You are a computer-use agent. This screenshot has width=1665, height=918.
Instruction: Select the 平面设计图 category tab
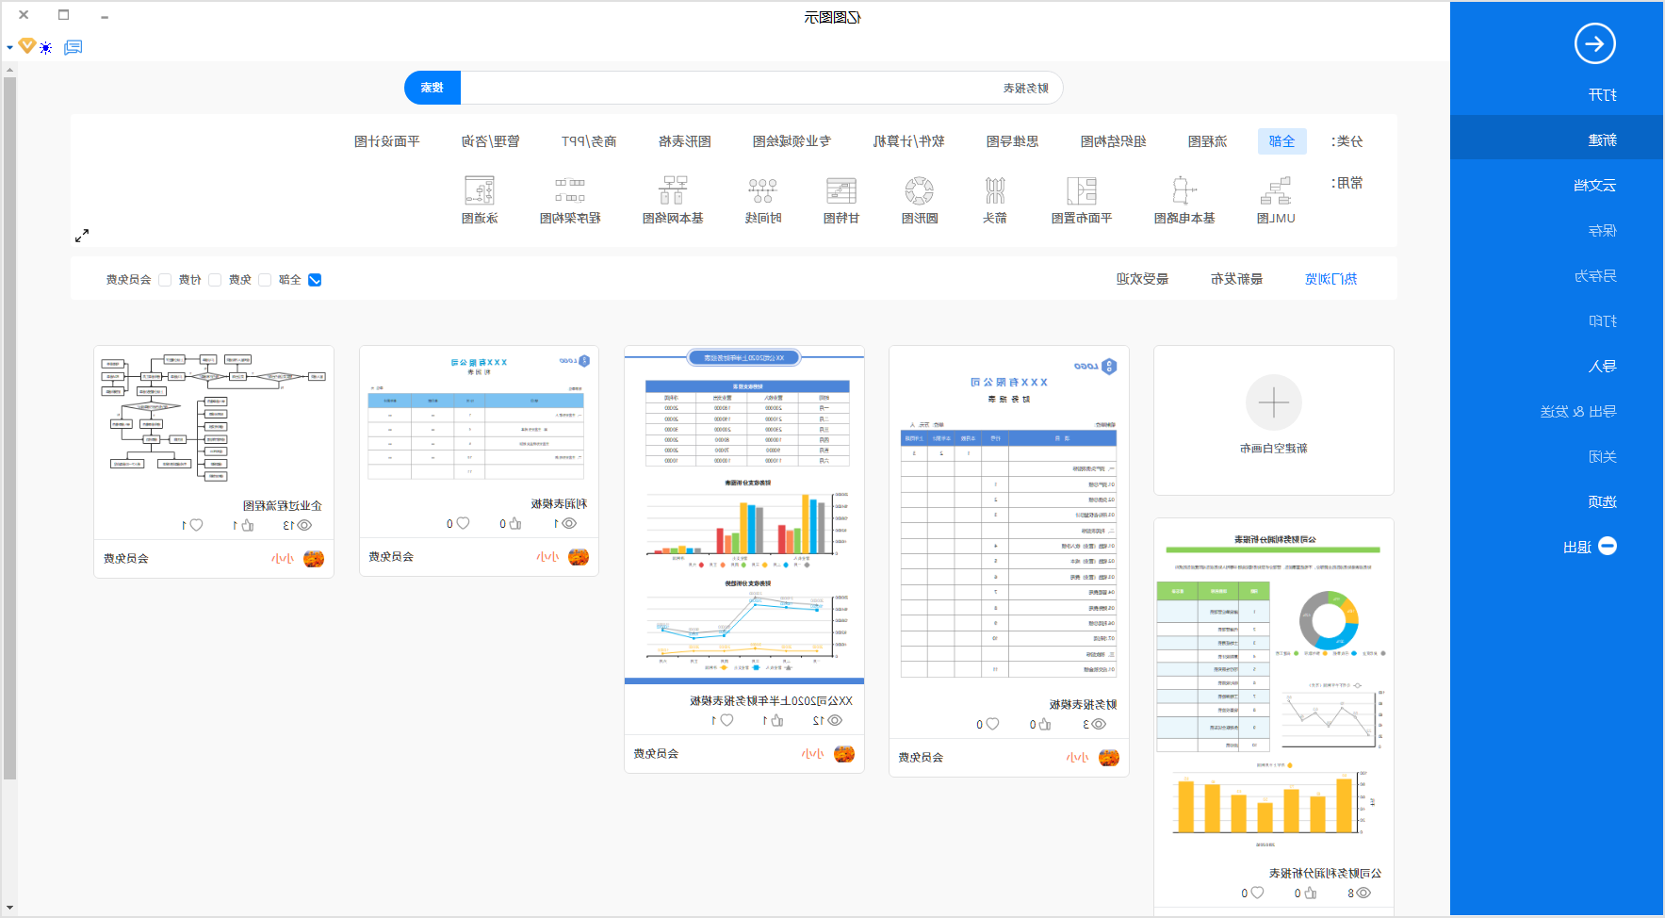[386, 141]
